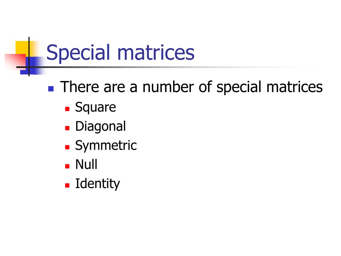
Task: Click the red bullet beside Identity
Action: 67,185
